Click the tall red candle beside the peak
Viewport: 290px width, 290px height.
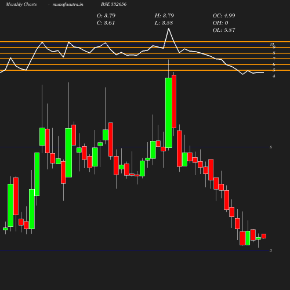pos(174,101)
